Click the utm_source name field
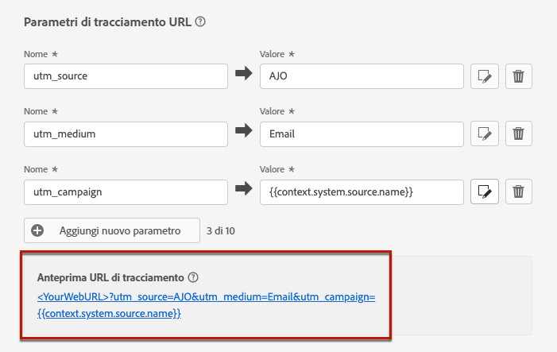557x352 pixels. click(126, 76)
